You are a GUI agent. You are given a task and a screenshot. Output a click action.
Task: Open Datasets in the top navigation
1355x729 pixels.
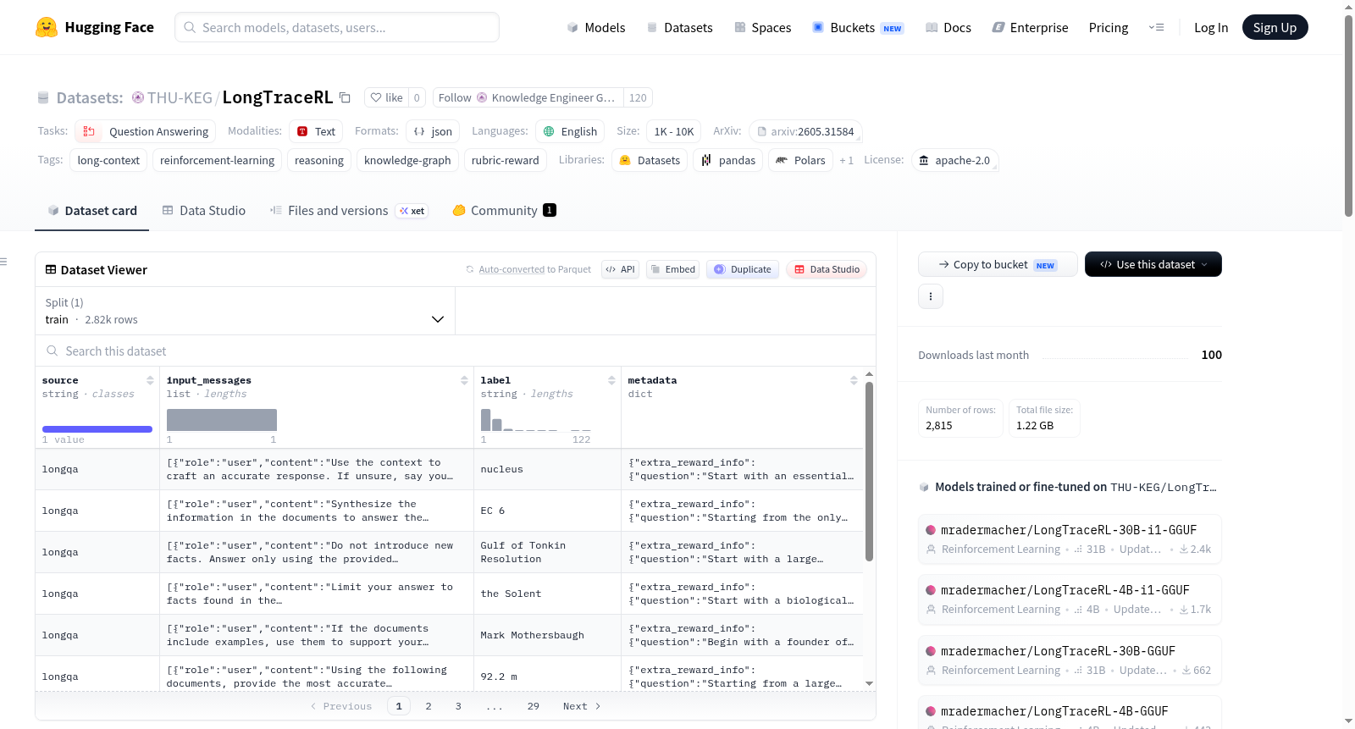click(679, 27)
